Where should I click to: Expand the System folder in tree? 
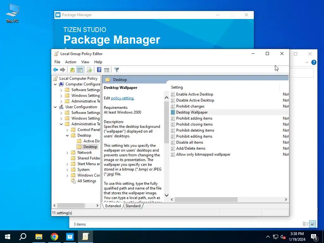tap(67, 170)
